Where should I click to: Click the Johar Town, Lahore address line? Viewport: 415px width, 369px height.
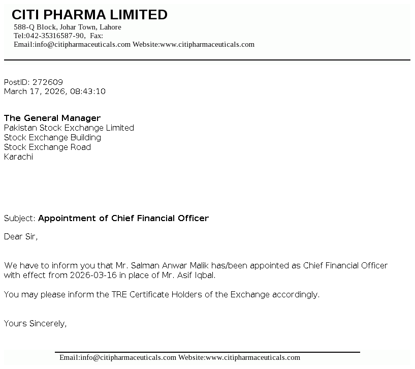tap(67, 27)
